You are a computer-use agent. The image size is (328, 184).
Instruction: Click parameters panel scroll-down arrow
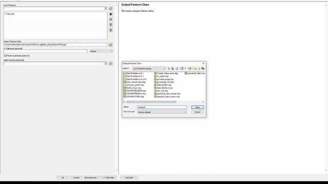(116, 170)
